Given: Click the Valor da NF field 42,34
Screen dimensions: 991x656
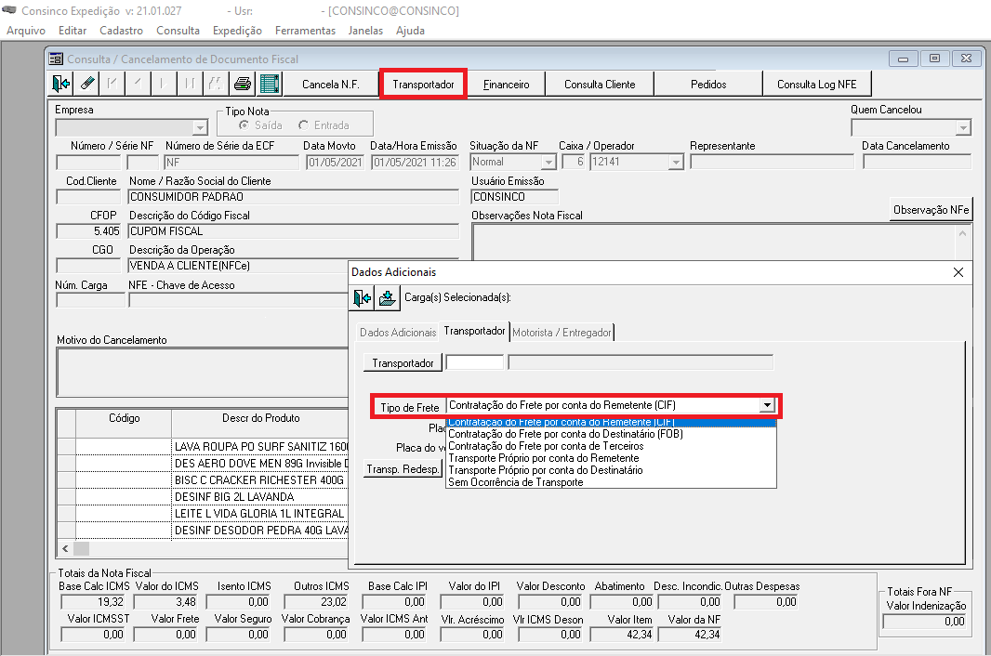Looking at the screenshot, I should [690, 635].
